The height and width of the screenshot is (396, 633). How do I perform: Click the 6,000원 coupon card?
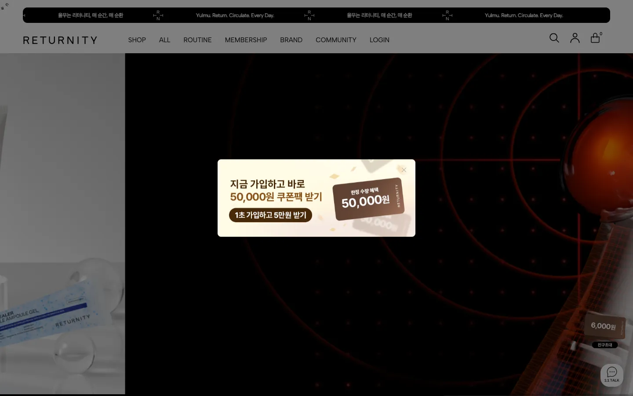click(x=605, y=326)
